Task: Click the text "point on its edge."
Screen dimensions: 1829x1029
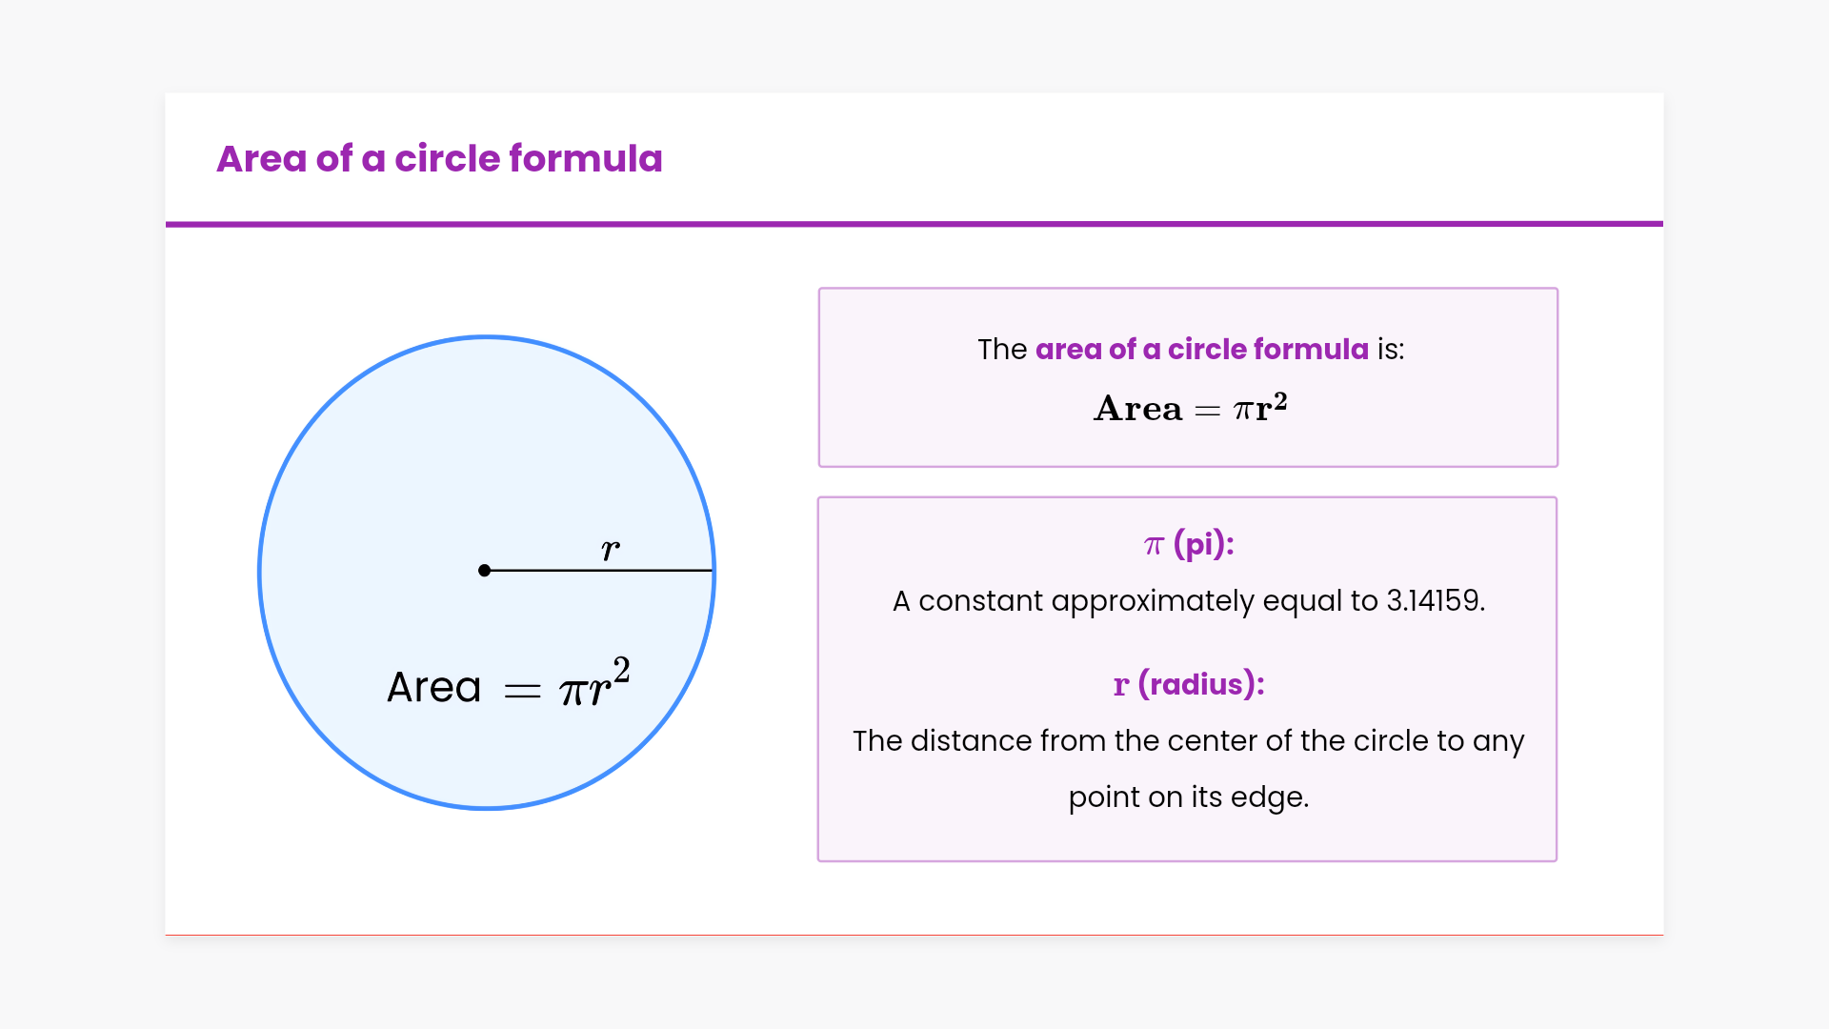Action: click(1188, 797)
